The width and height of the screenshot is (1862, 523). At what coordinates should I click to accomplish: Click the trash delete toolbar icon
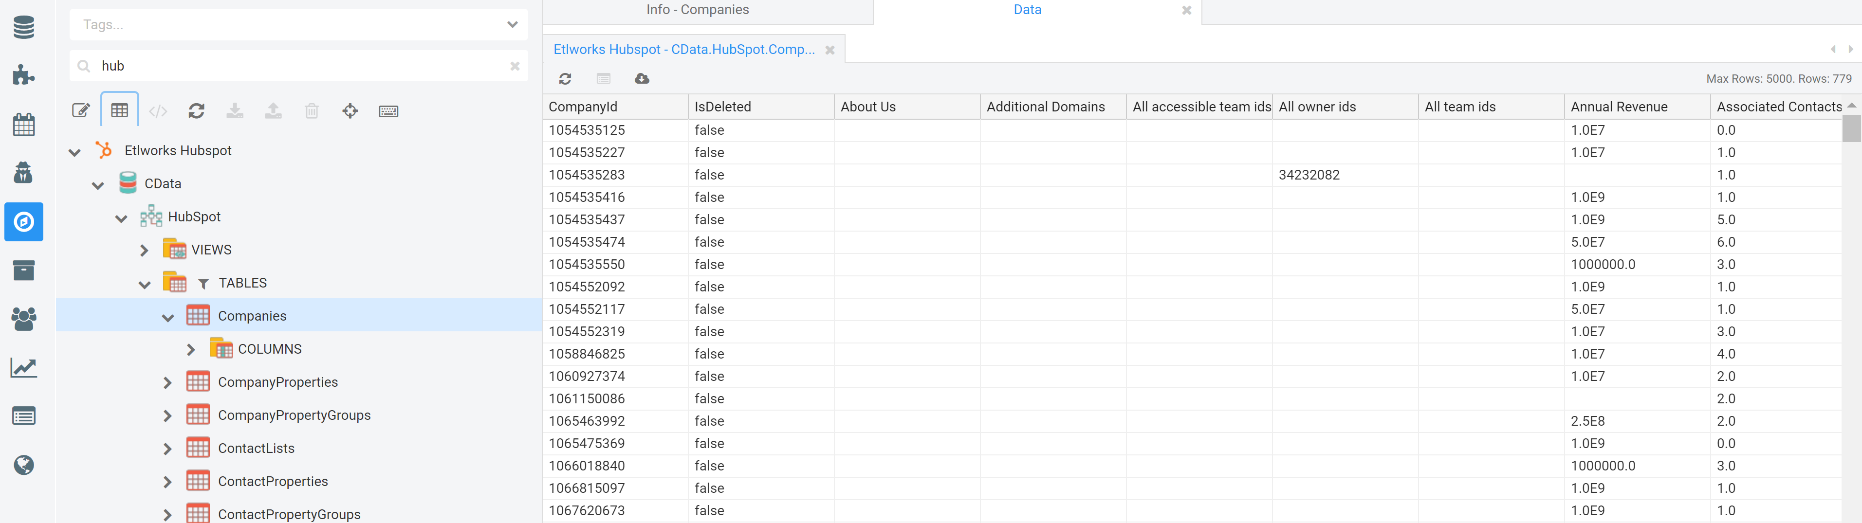point(312,110)
